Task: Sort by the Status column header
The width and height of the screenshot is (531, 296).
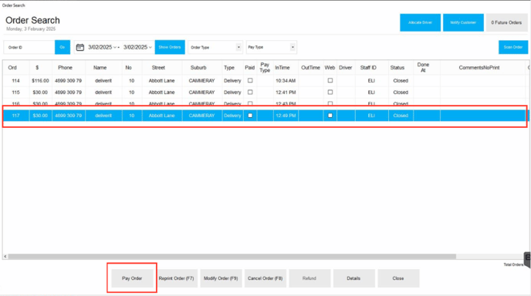Action: pyautogui.click(x=397, y=68)
